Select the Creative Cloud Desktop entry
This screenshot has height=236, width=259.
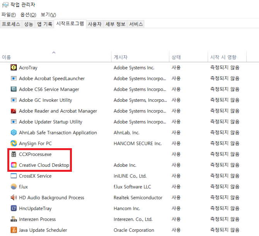44,165
